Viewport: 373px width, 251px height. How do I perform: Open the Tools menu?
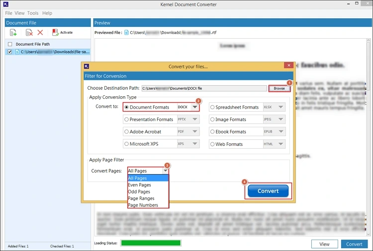pos(33,13)
